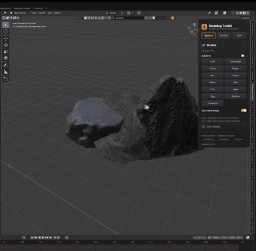Click the Circle spline button
256x251 pixels.
tap(212, 68)
